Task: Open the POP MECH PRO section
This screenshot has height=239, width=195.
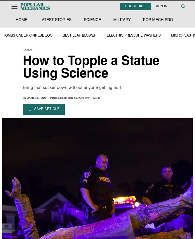Action: [158, 20]
